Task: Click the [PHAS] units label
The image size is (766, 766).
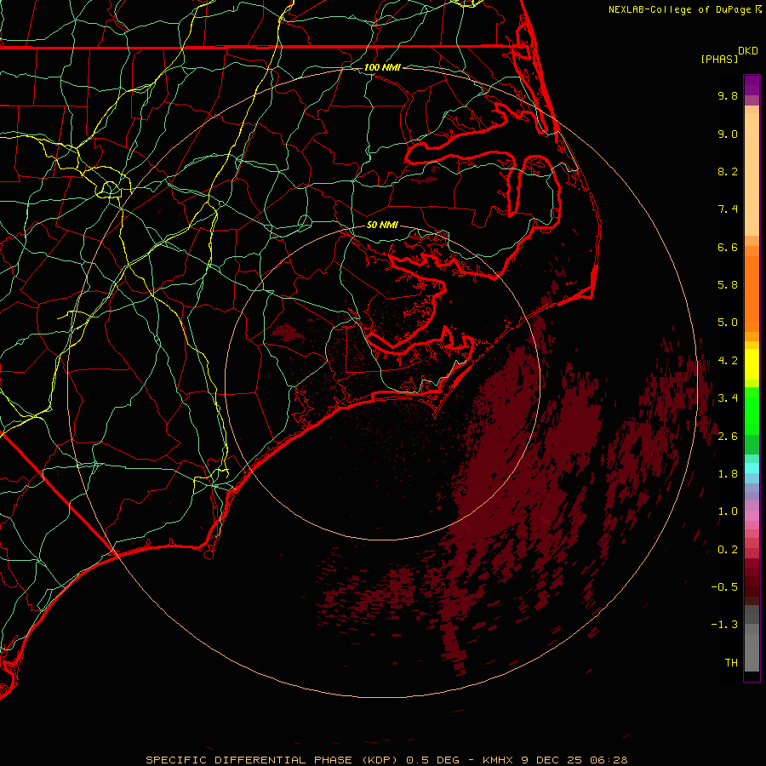Action: click(x=719, y=59)
